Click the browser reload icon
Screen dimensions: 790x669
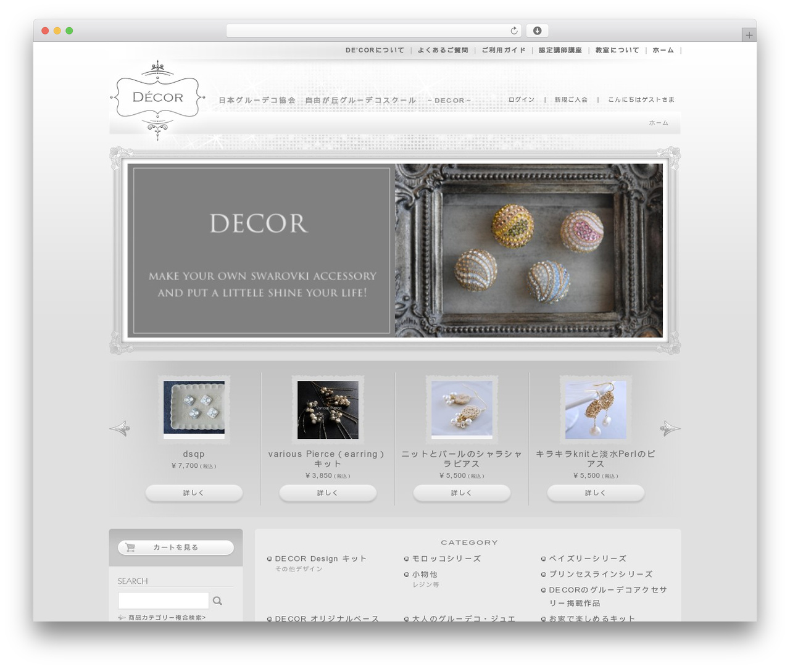[514, 31]
